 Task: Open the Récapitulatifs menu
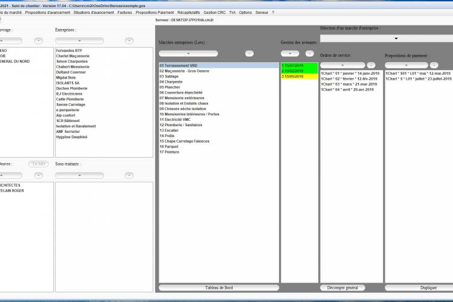tap(188, 13)
